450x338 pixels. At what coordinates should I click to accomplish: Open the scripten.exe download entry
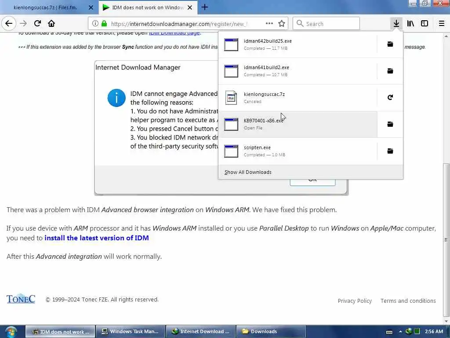pos(298,151)
